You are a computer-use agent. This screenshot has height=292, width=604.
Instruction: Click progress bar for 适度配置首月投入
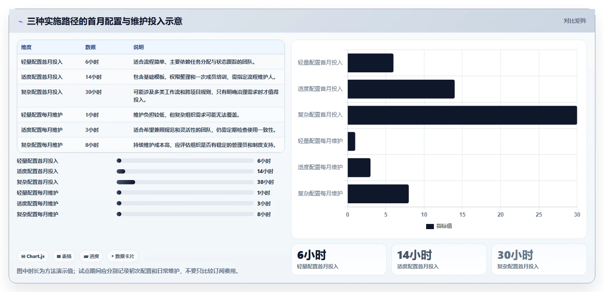(185, 171)
